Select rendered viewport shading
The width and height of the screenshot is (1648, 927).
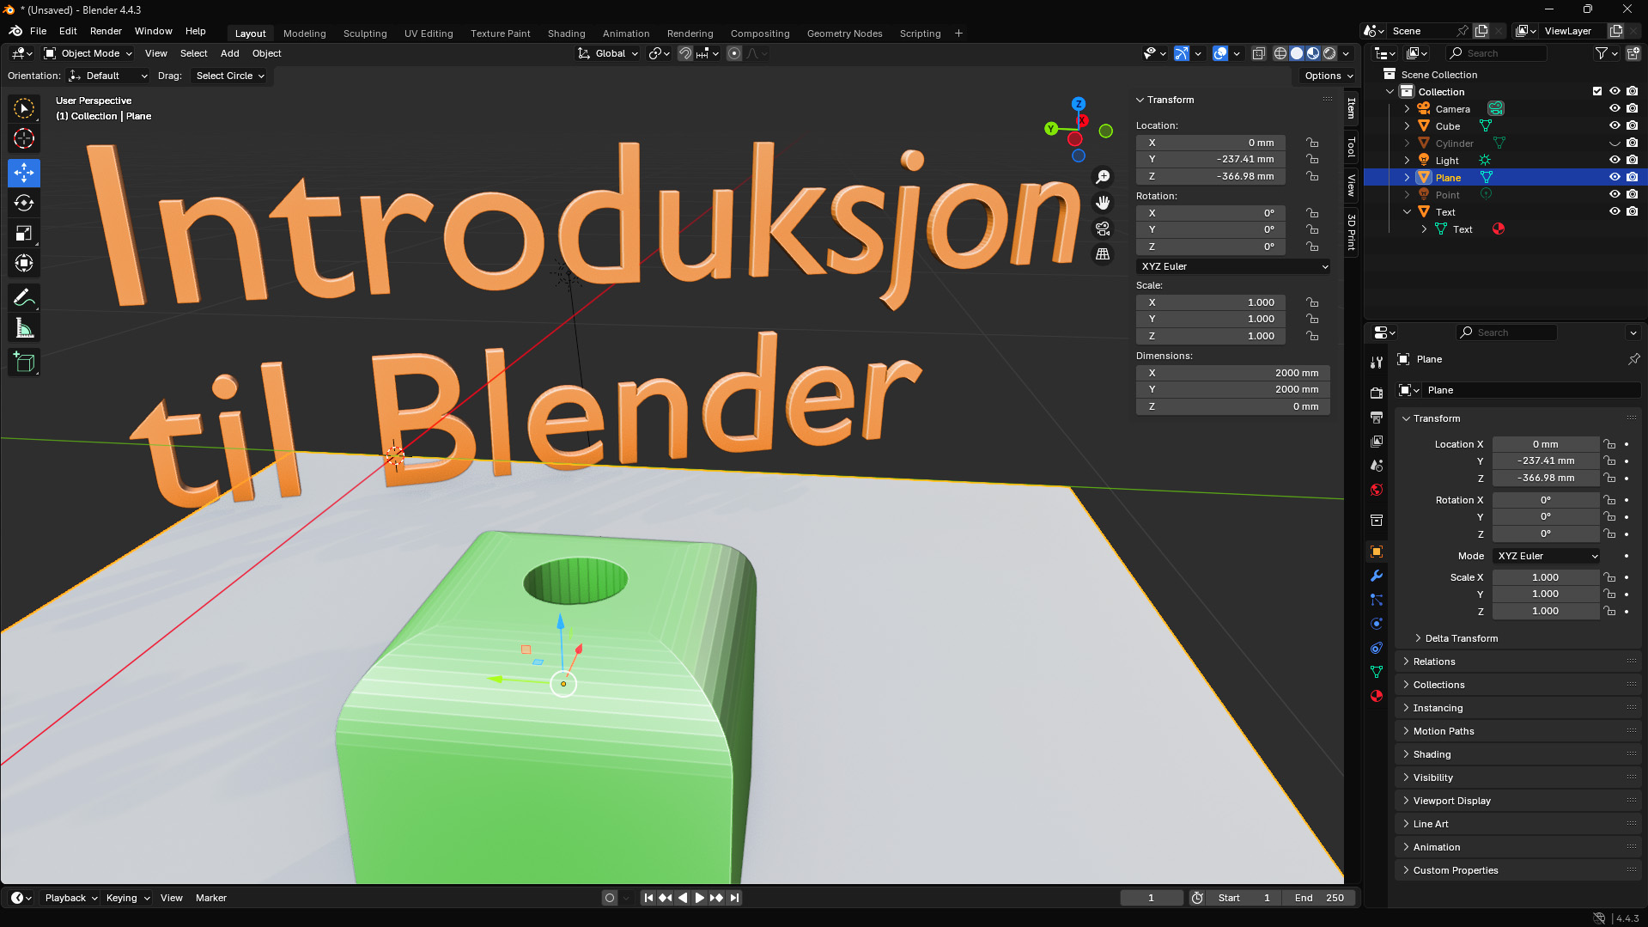[x=1329, y=53]
